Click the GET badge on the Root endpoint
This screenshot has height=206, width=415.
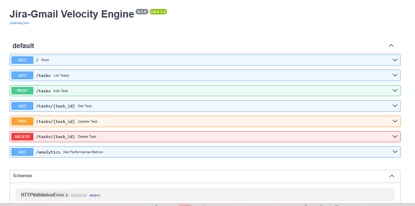point(22,60)
